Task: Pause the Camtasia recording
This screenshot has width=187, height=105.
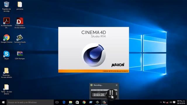Action: pyautogui.click(x=111, y=93)
